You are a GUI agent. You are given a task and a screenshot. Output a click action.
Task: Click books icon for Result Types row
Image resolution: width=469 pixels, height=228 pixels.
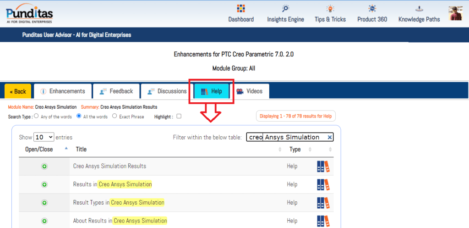323,203
